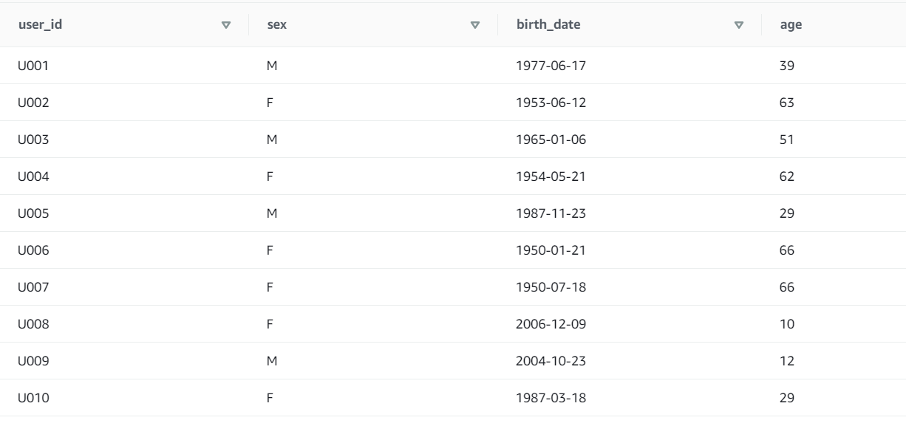This screenshot has width=906, height=423.
Task: Select the U001 user_id cell
Action: pos(33,66)
